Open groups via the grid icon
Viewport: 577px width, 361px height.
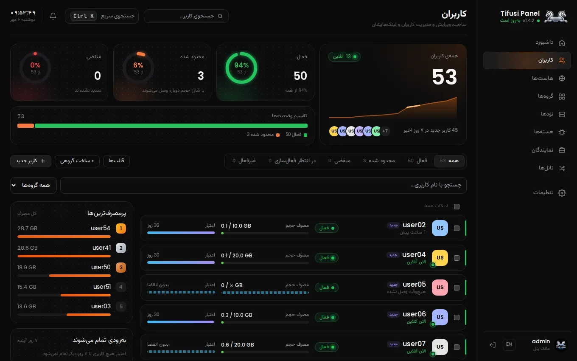tap(562, 96)
